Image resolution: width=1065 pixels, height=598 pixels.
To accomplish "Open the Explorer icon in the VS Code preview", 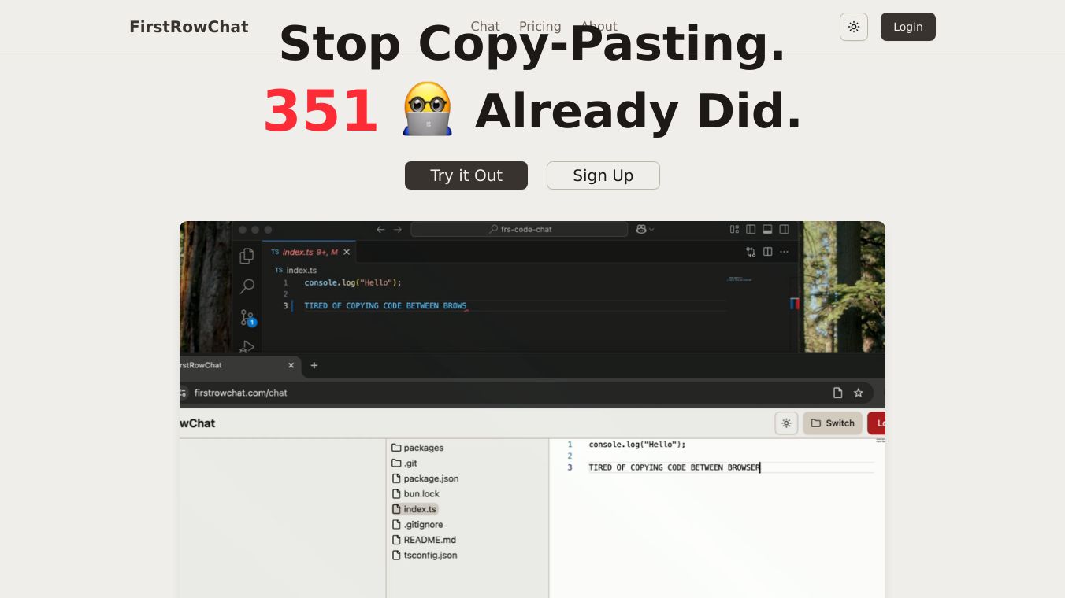I will click(247, 256).
